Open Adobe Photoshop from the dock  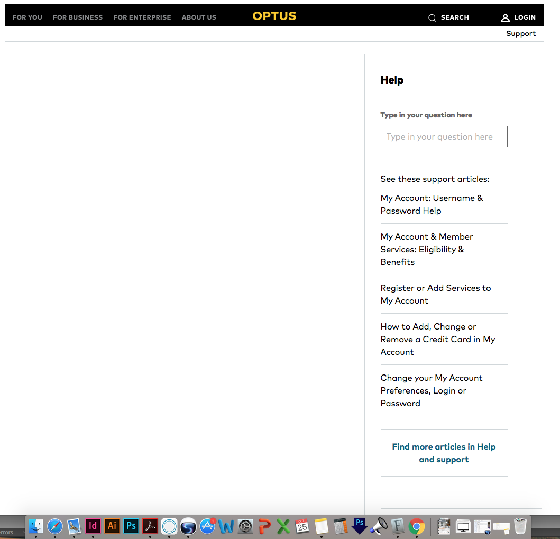click(131, 526)
